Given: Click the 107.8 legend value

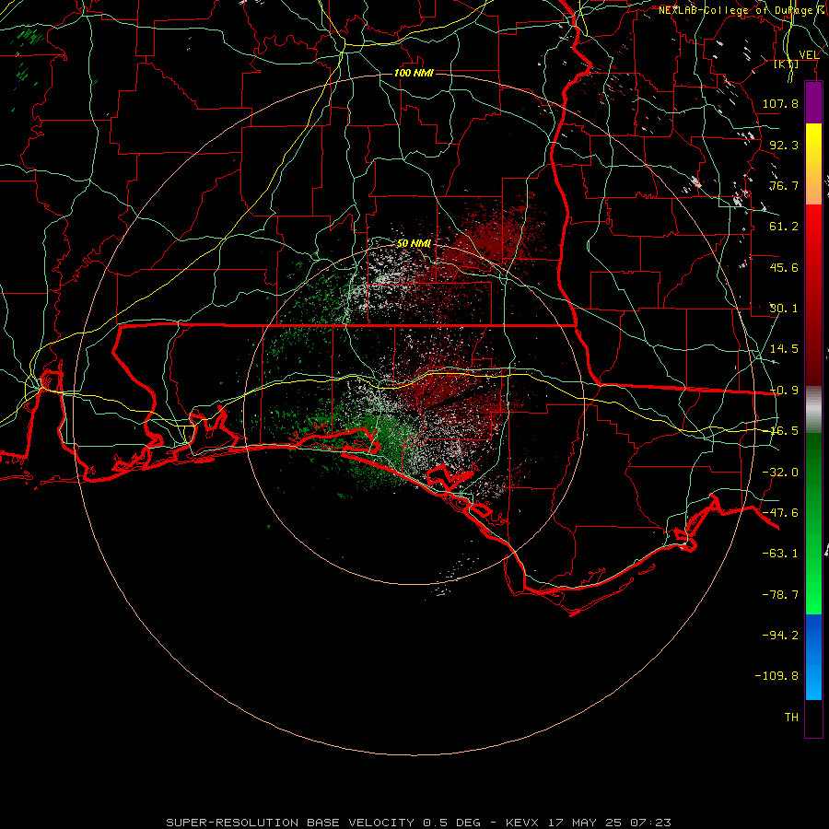Looking at the screenshot, I should click(x=780, y=103).
